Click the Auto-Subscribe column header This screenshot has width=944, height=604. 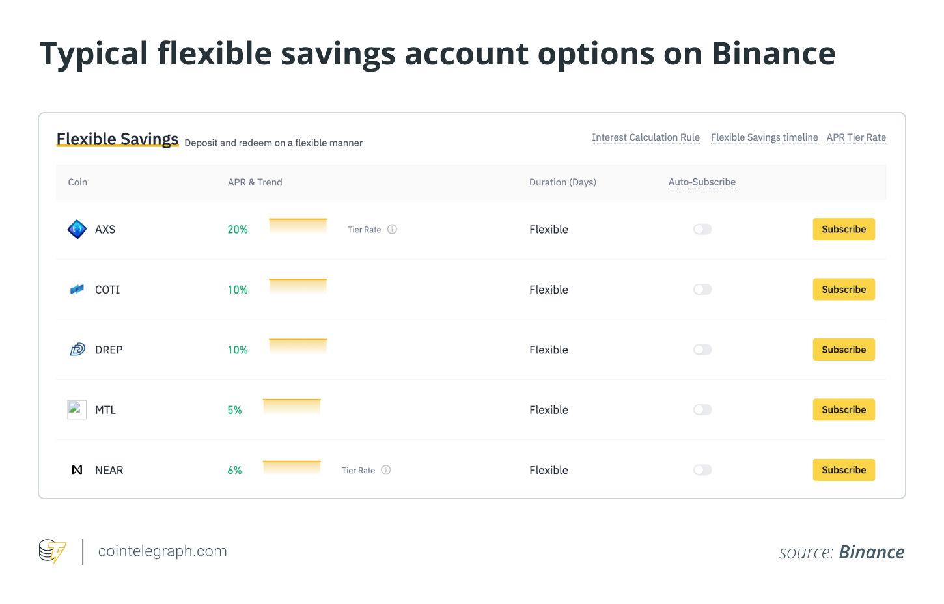click(x=702, y=182)
